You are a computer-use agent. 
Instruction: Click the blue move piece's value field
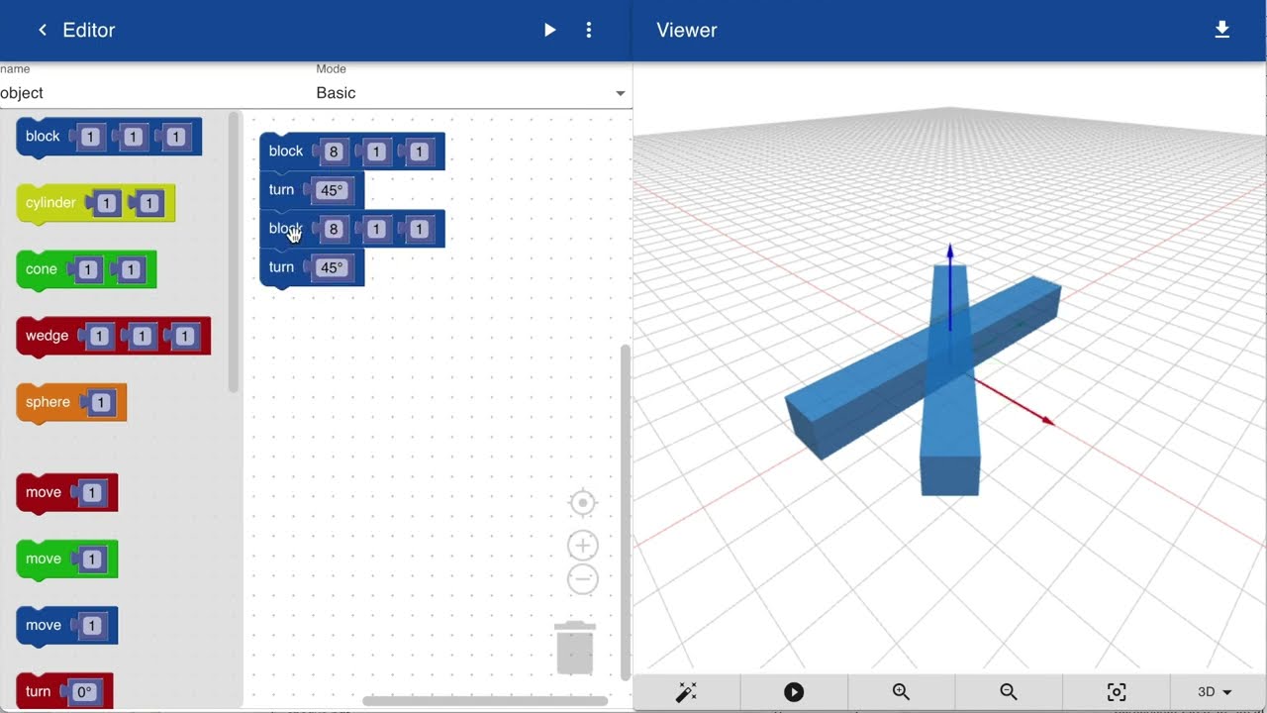tap(92, 626)
